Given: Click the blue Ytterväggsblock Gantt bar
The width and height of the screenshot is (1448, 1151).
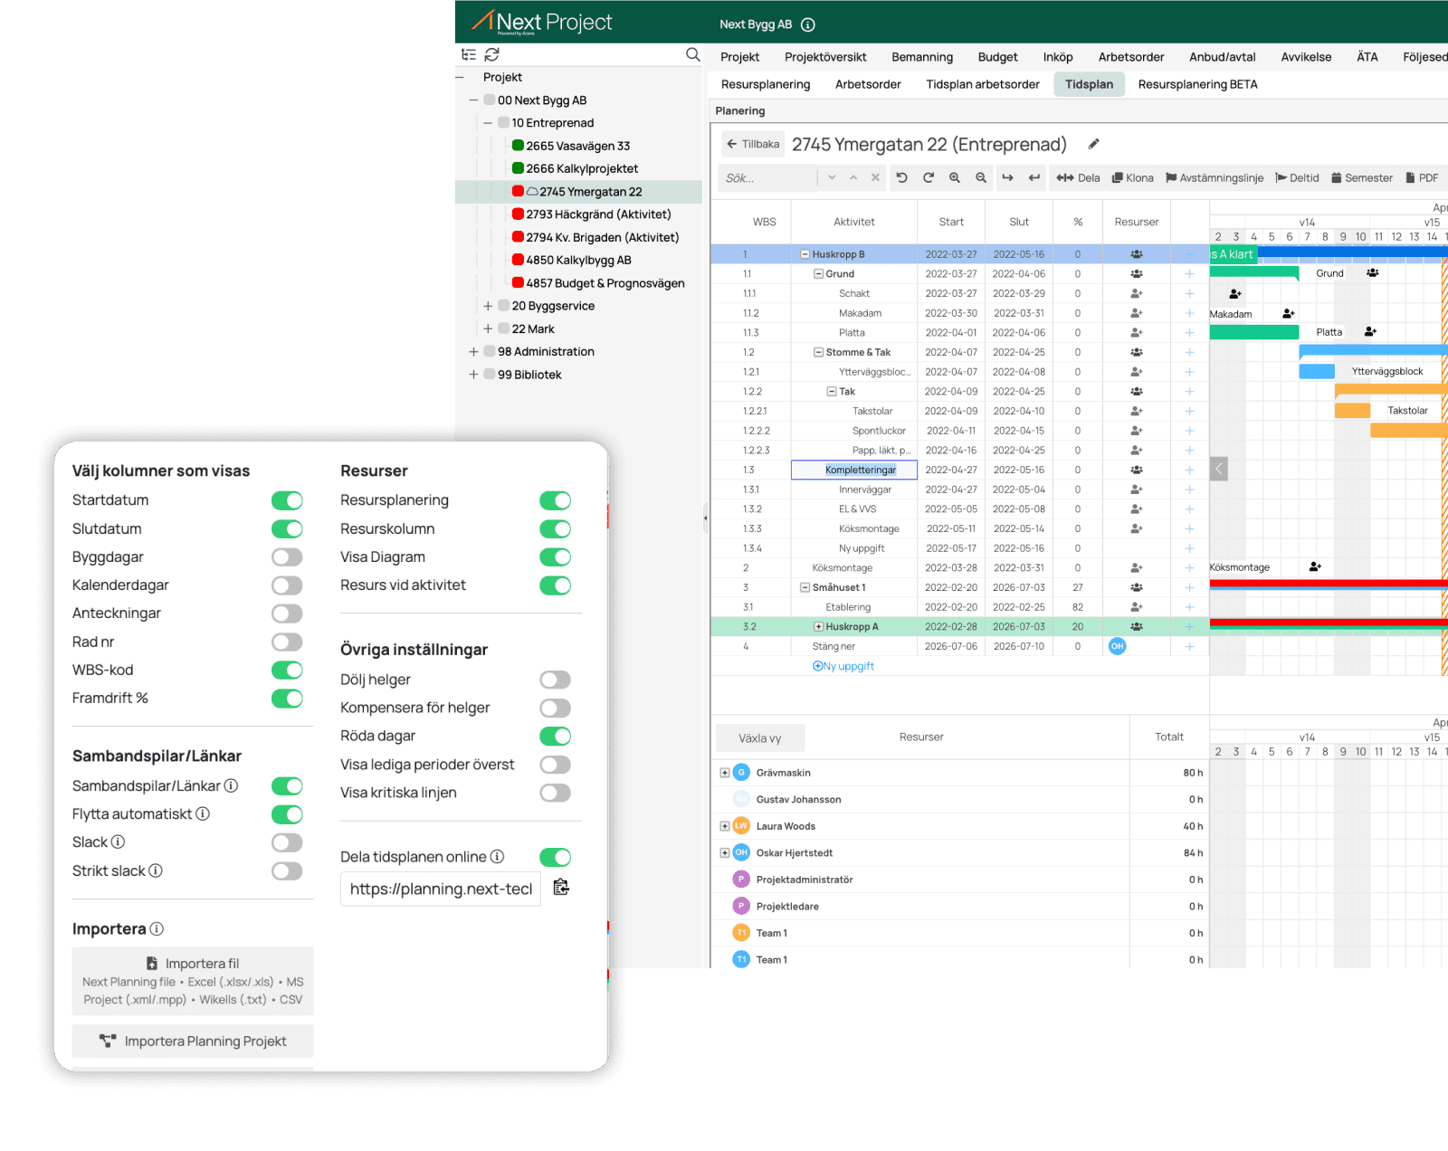Looking at the screenshot, I should [x=1317, y=371].
